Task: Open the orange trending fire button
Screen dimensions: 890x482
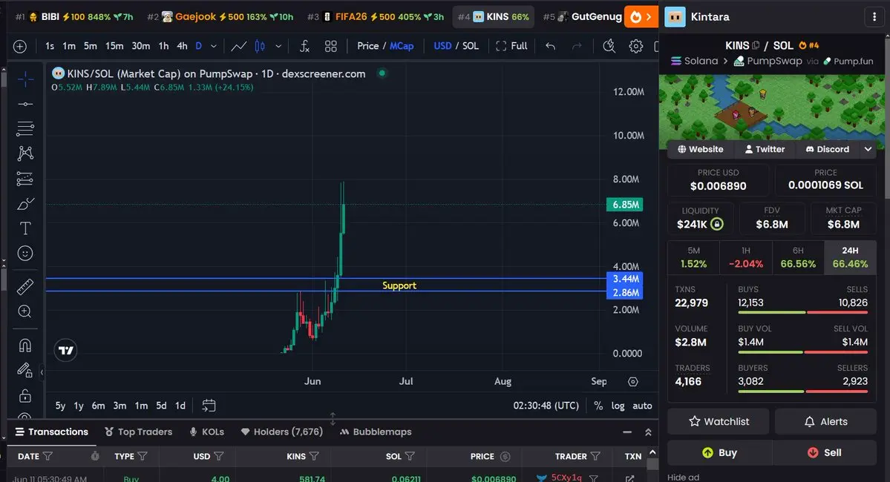Action: click(641, 16)
